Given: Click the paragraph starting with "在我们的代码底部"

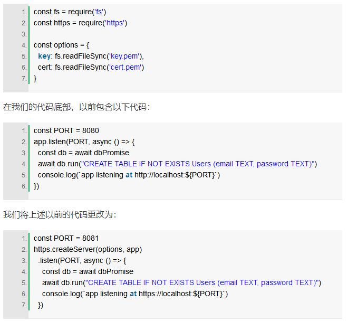Looking at the screenshot, I should click(77, 107).
